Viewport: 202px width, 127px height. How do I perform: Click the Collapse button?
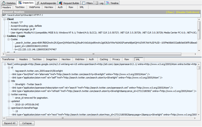tap(27, 123)
